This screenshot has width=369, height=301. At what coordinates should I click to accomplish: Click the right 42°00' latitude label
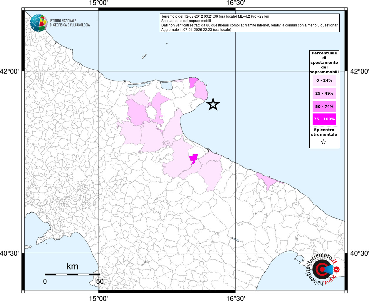pos(360,71)
